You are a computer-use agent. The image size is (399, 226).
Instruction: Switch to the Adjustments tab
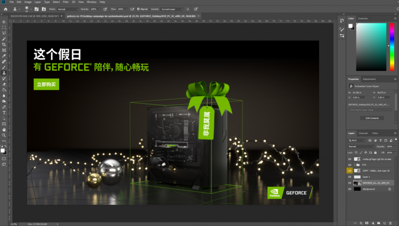pos(369,79)
